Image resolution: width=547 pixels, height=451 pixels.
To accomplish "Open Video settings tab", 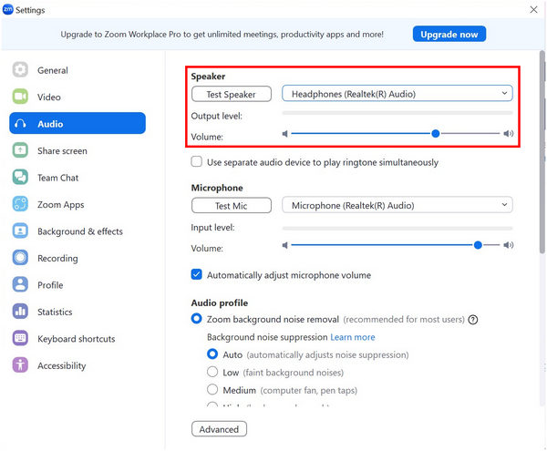I will [77, 97].
